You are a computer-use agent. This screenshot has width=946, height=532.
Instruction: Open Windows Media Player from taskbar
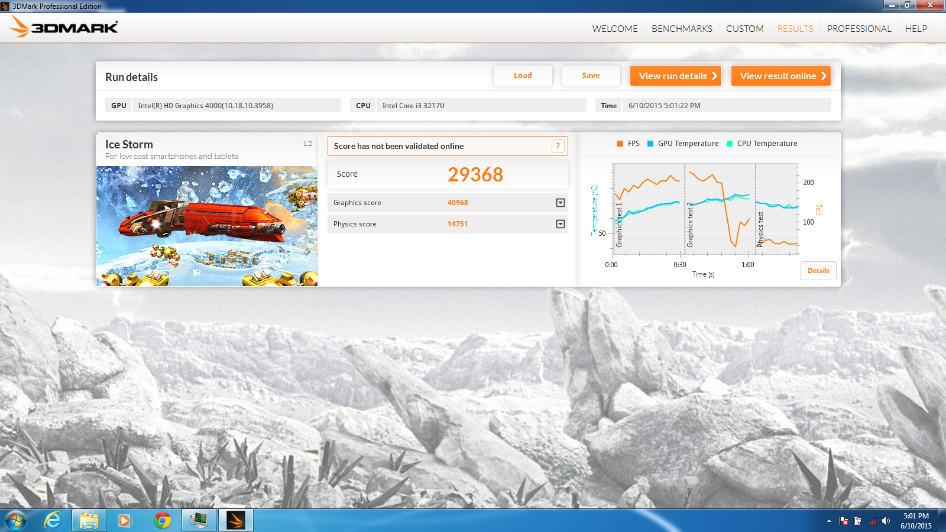tap(125, 520)
